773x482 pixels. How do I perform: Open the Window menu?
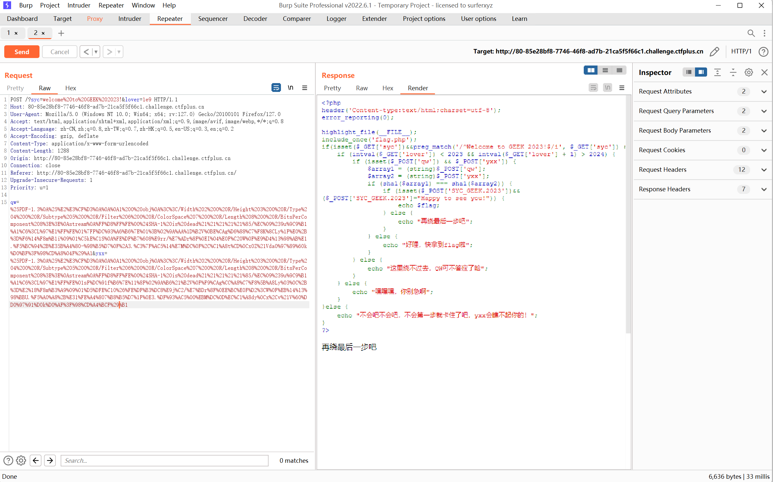[x=143, y=5]
